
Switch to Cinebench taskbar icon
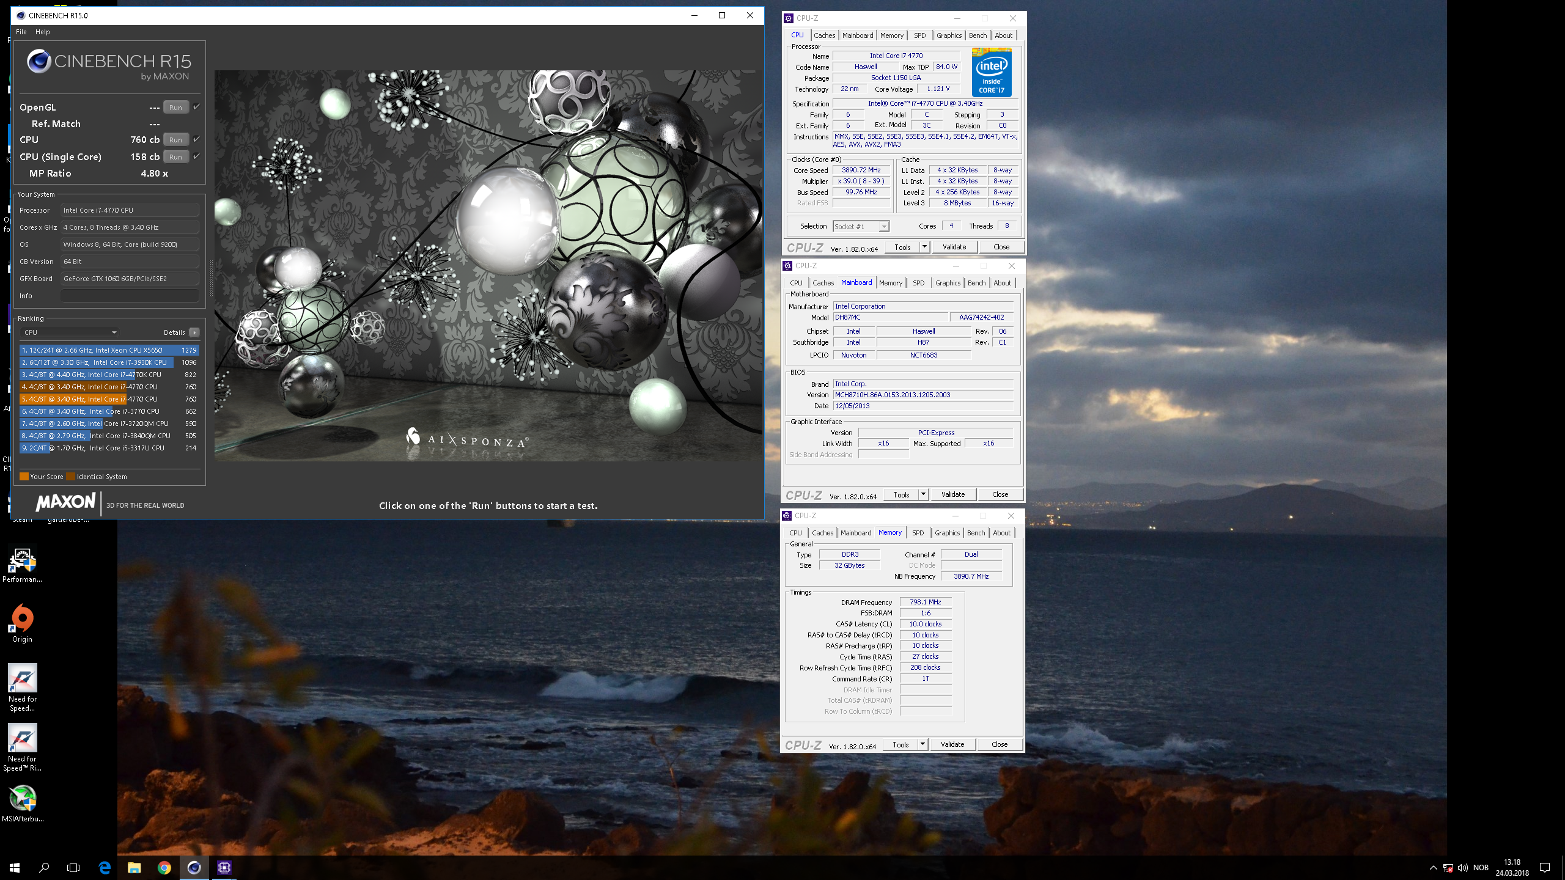coord(194,867)
